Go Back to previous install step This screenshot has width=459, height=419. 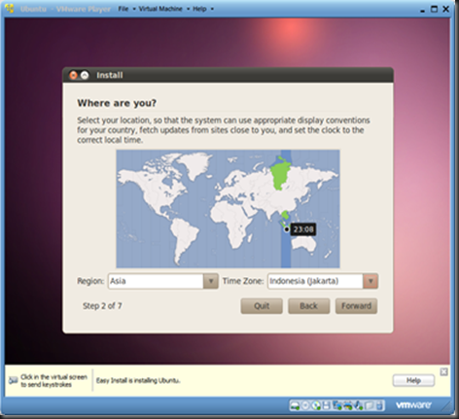[x=309, y=306]
